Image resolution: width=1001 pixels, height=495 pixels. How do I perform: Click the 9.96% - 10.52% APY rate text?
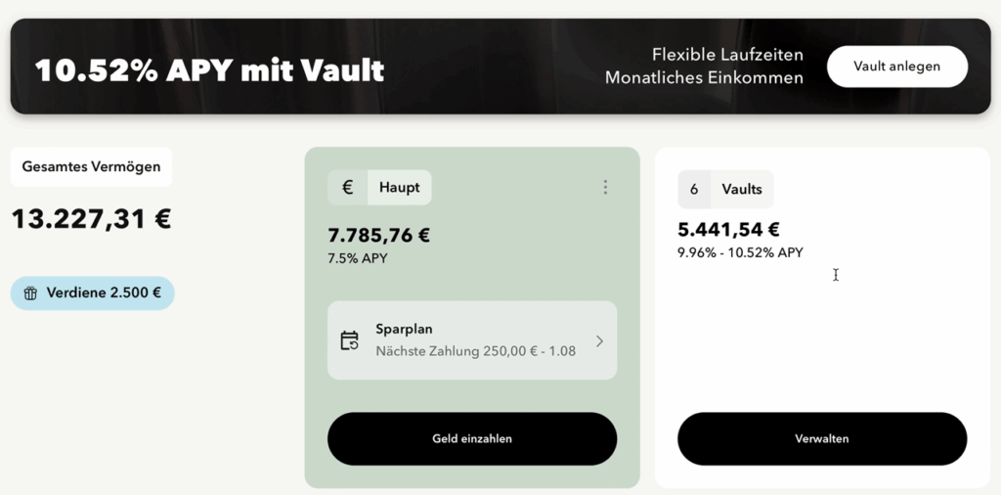coord(740,252)
